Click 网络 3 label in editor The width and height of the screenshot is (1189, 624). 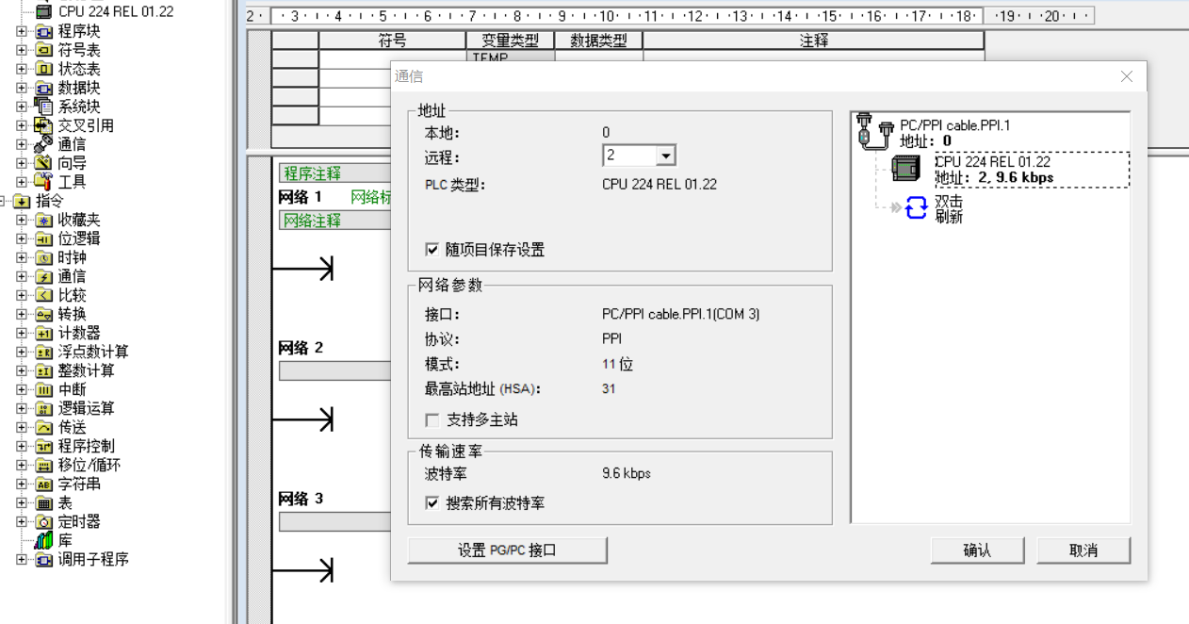click(301, 499)
